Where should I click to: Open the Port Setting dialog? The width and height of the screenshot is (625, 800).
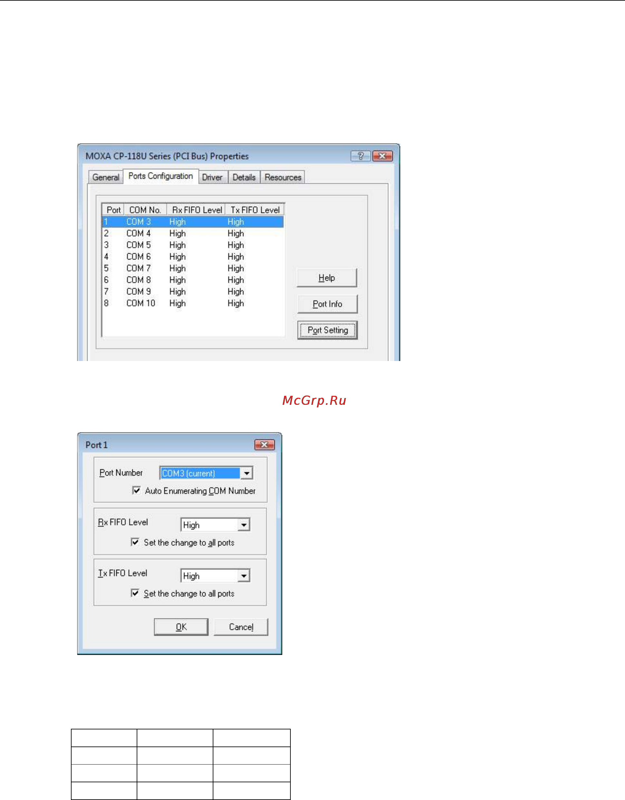pos(327,330)
